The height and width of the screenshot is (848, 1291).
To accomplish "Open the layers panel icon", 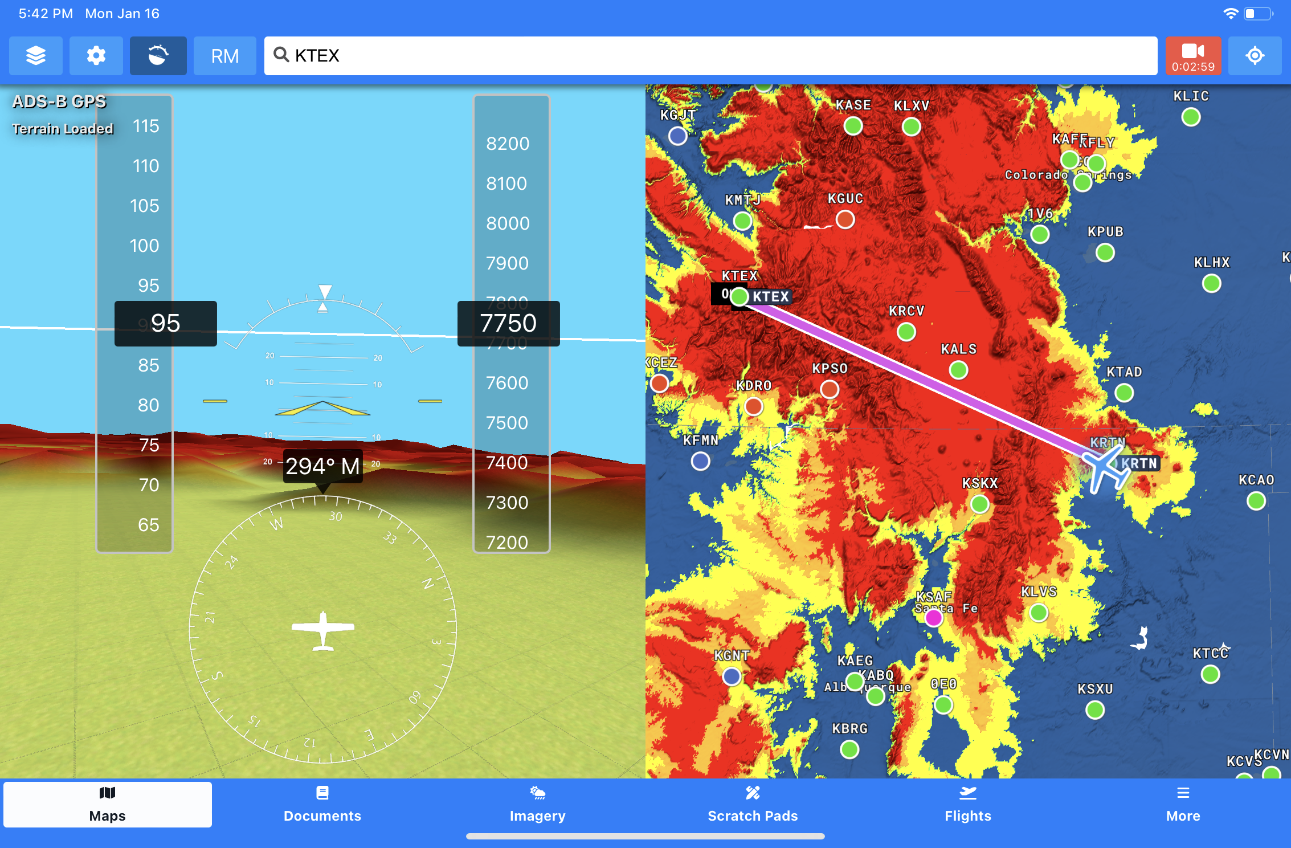I will [34, 54].
